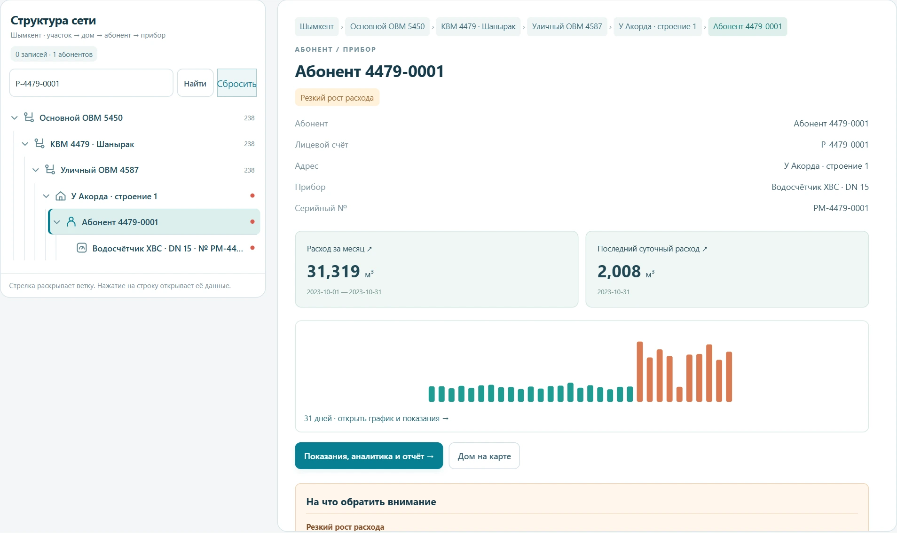Collapse the Основной ОВМ 5450 branch
This screenshot has width=897, height=533.
(14, 118)
